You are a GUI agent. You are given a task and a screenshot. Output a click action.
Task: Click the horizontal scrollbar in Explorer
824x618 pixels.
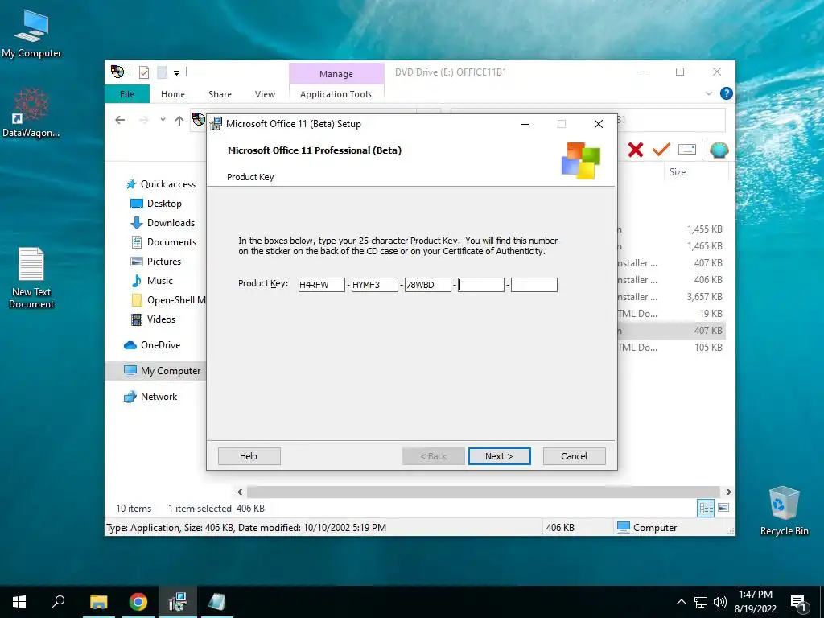483,492
